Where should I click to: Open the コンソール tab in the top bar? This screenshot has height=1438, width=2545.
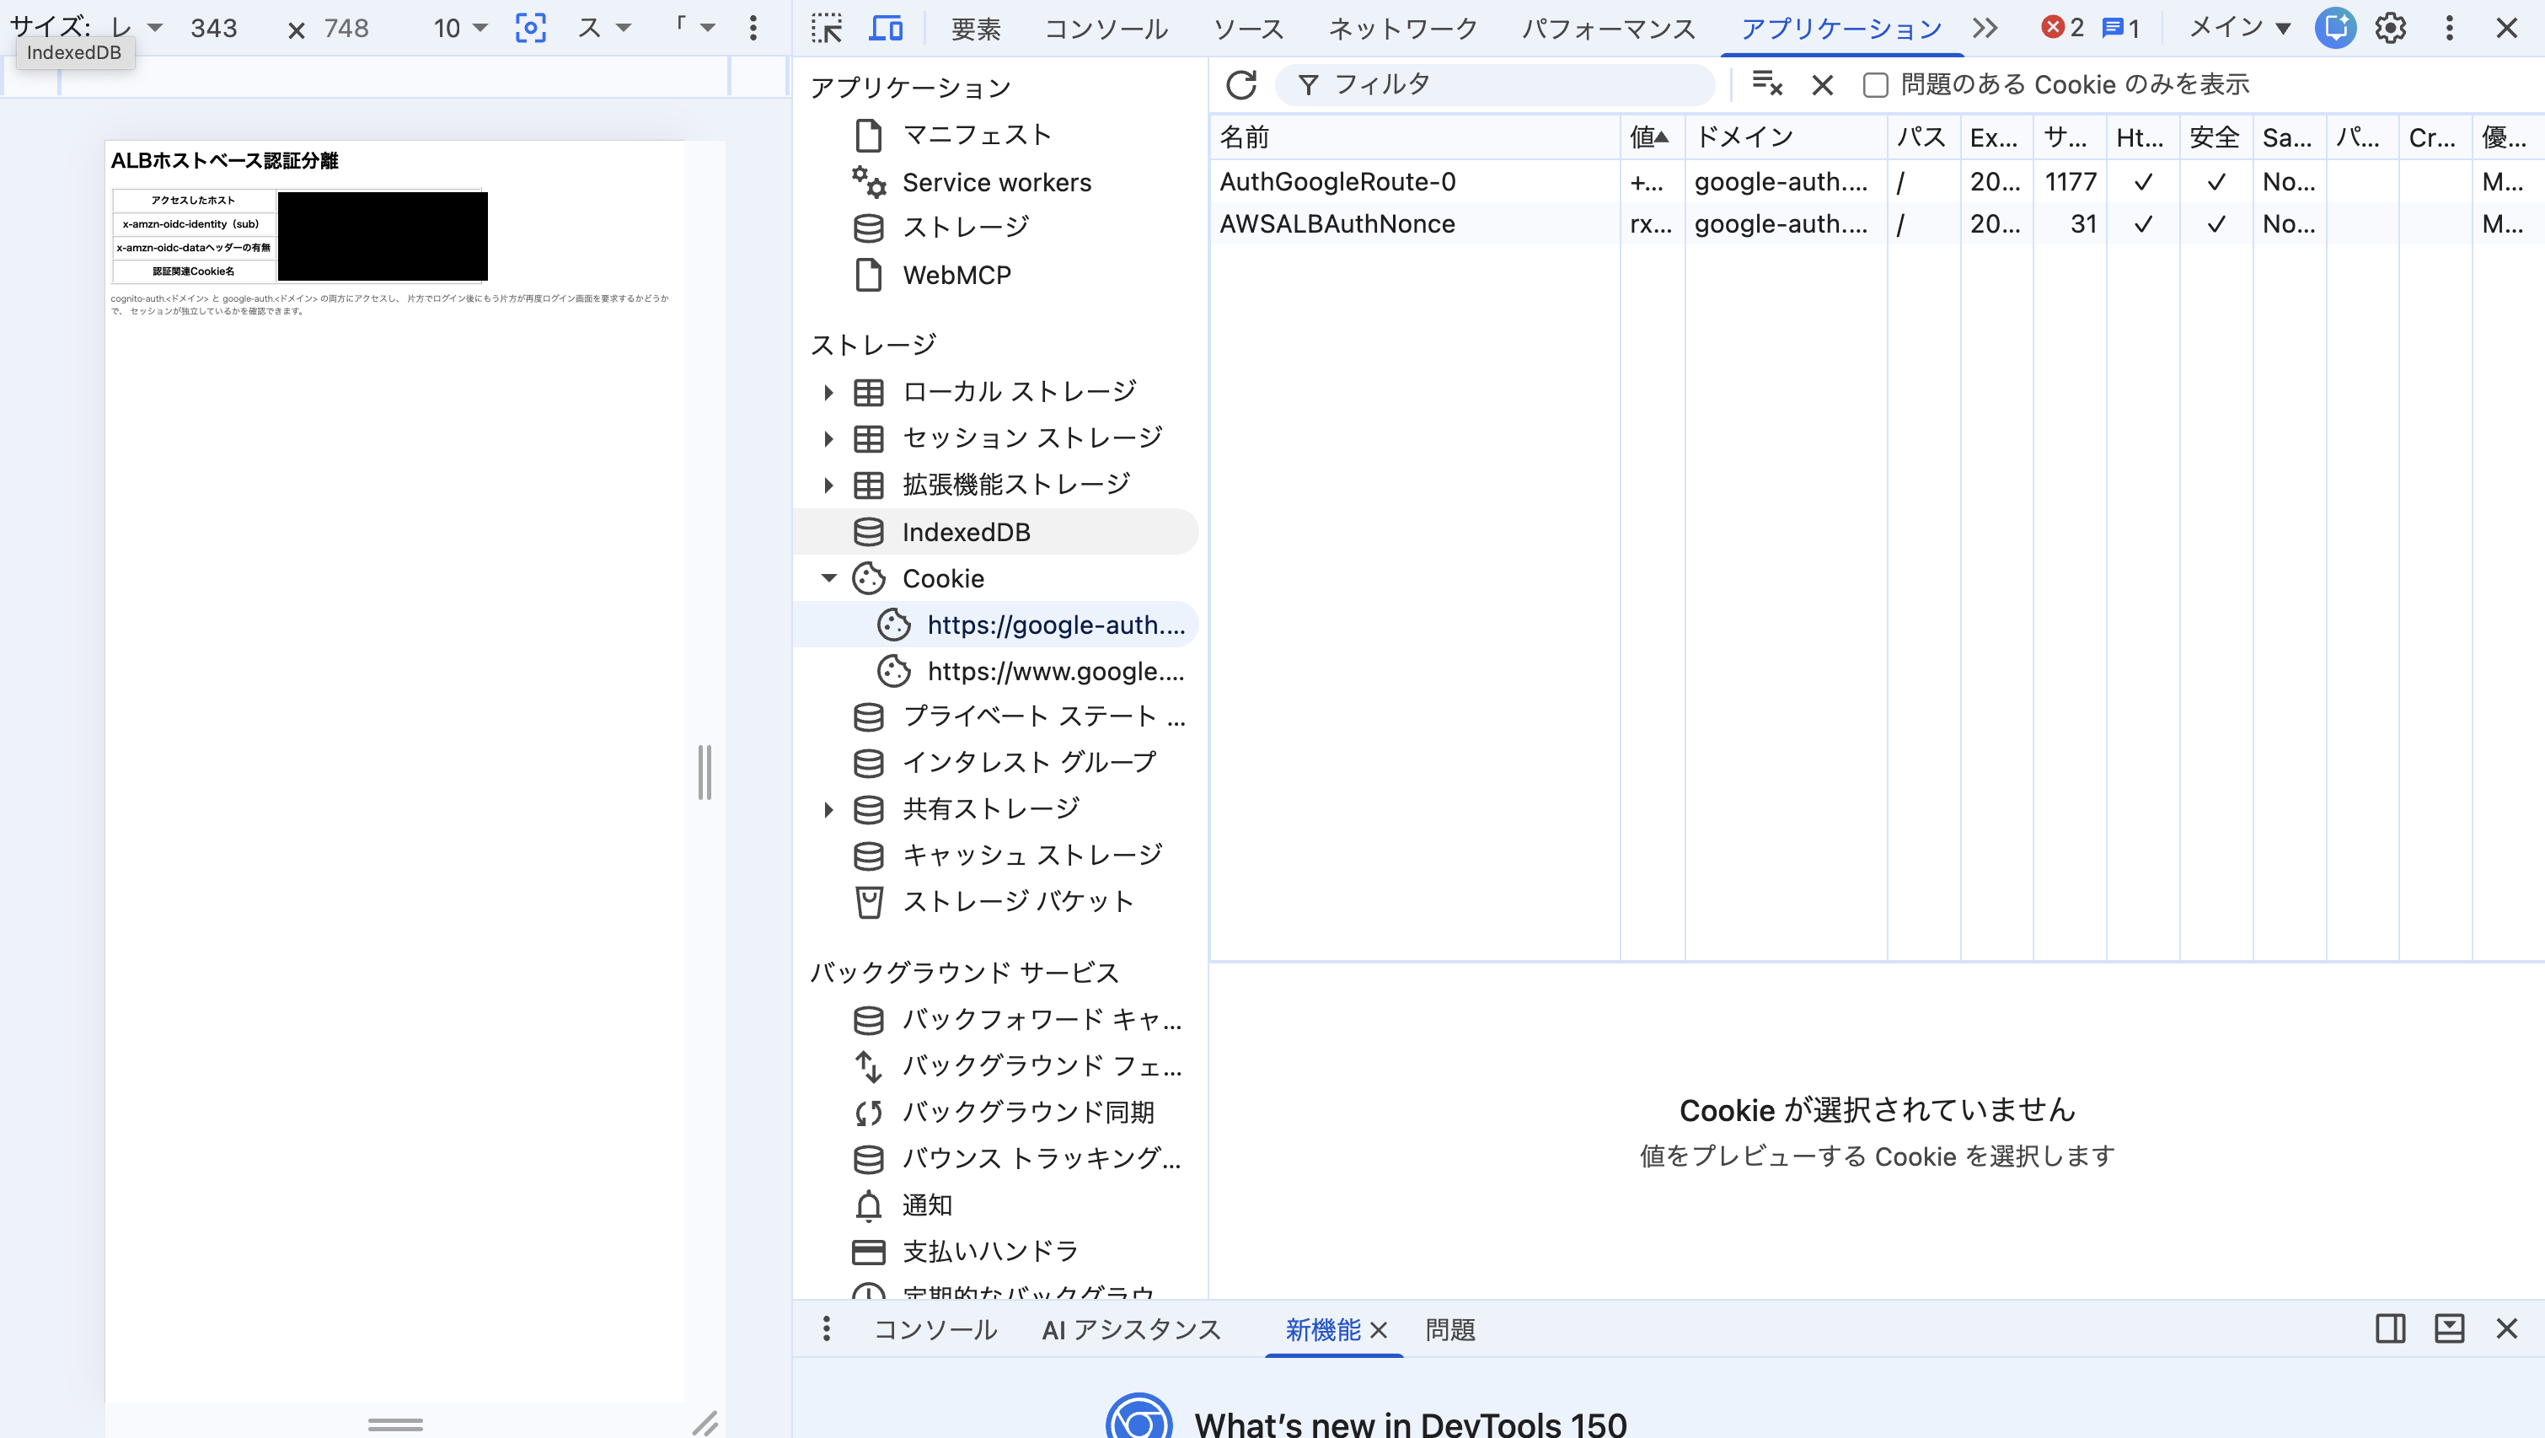tap(1106, 29)
